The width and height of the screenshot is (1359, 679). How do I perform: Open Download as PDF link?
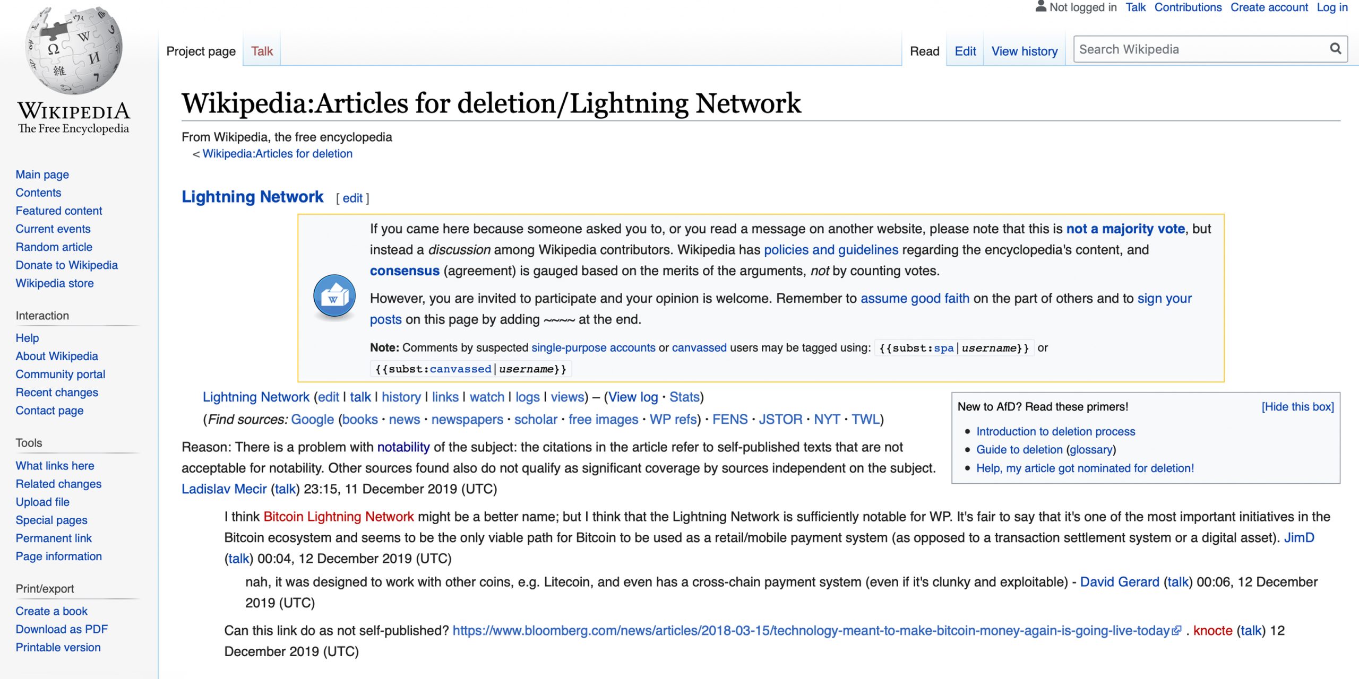[x=62, y=629]
